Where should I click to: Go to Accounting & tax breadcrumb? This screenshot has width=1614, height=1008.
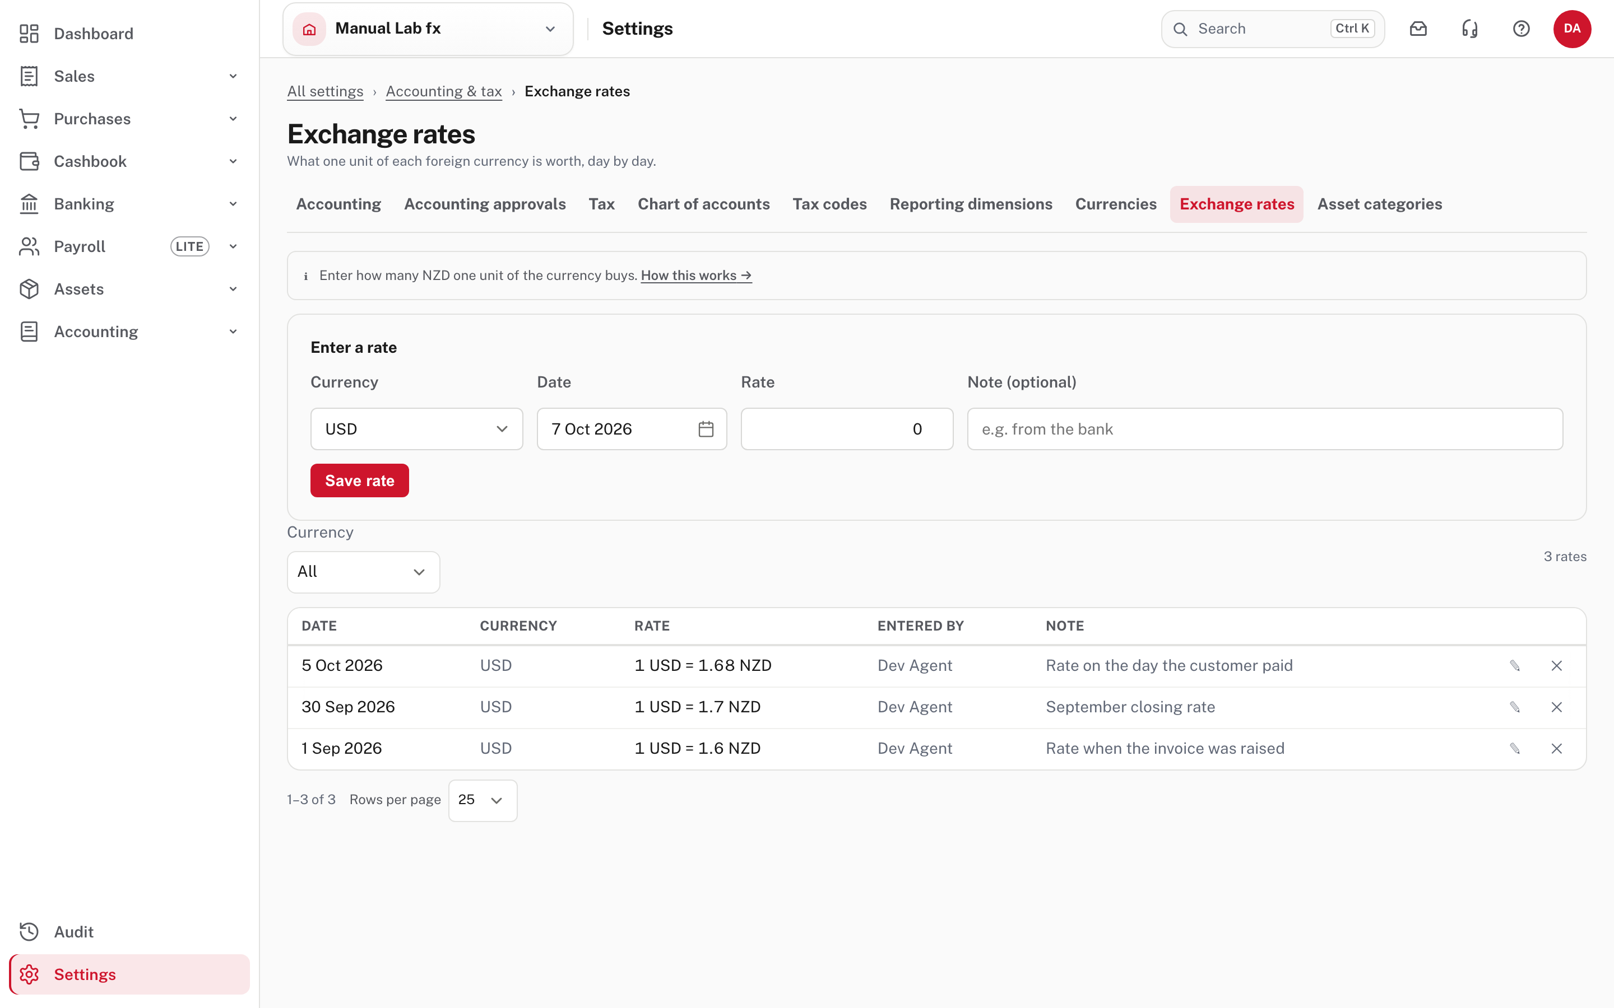click(x=443, y=91)
